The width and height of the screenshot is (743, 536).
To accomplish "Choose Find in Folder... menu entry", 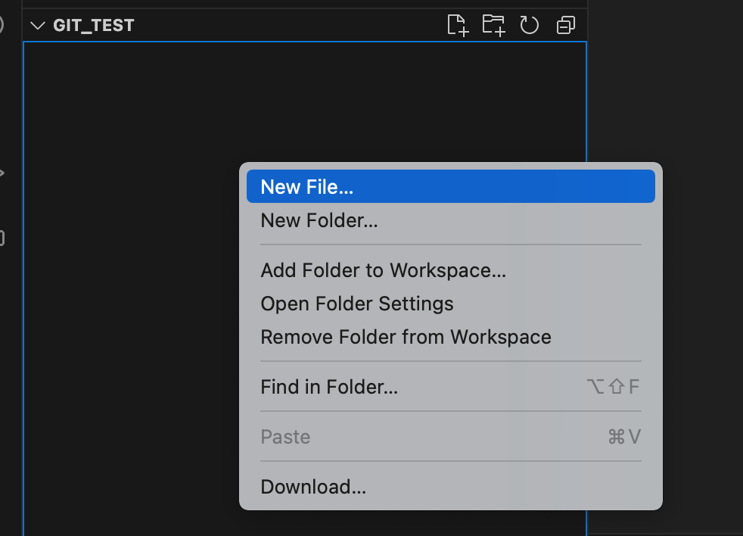I will [x=451, y=387].
